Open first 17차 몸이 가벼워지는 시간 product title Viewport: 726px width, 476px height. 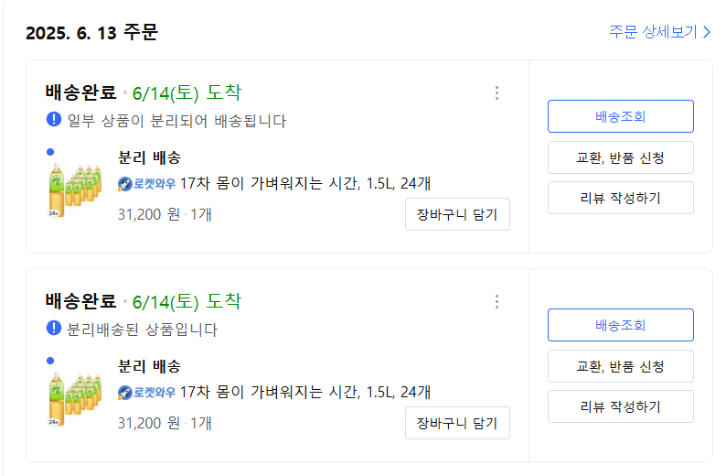click(x=305, y=184)
